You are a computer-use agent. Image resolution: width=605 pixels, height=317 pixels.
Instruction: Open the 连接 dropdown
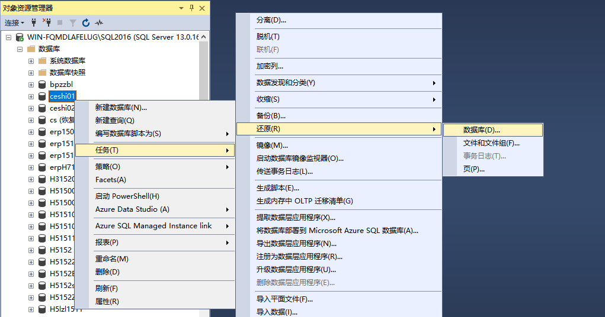(x=14, y=22)
